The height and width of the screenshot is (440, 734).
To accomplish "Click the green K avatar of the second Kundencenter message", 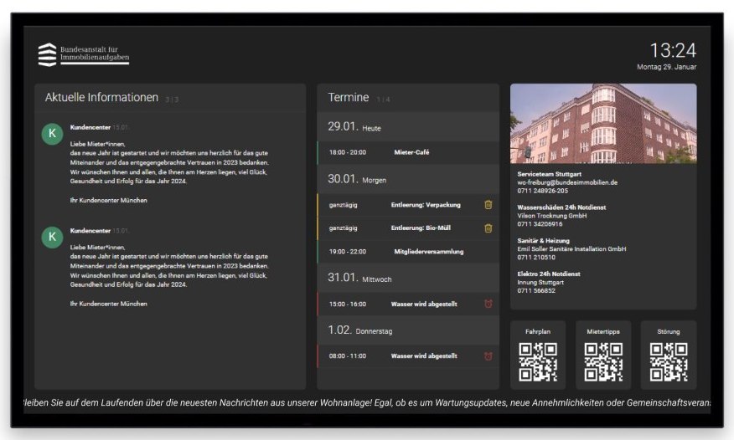I will (x=52, y=237).
